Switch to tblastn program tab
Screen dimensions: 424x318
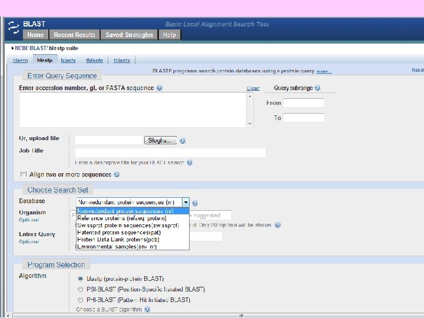(94, 60)
